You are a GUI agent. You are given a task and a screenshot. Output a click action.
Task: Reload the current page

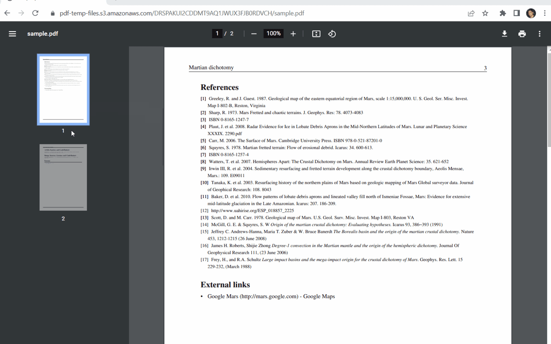(35, 13)
